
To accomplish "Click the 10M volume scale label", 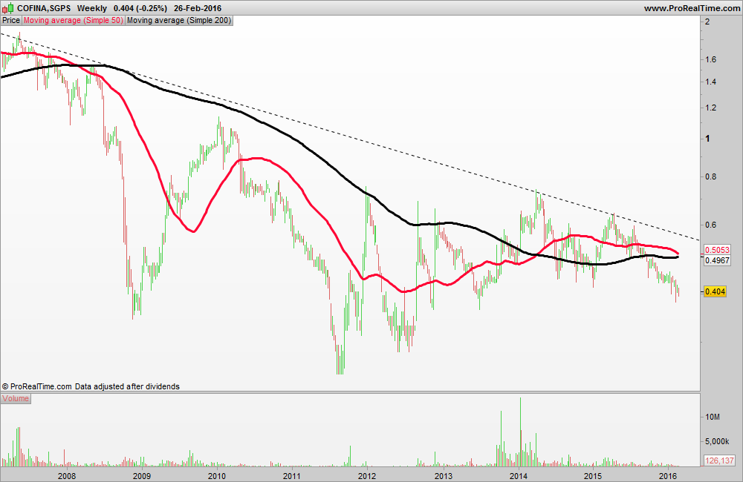I will point(713,417).
